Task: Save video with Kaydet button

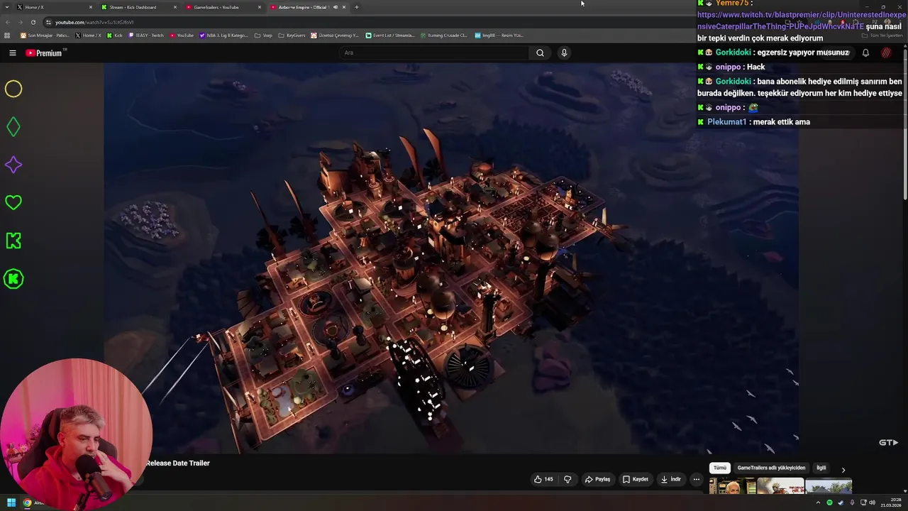Action: 636,479
